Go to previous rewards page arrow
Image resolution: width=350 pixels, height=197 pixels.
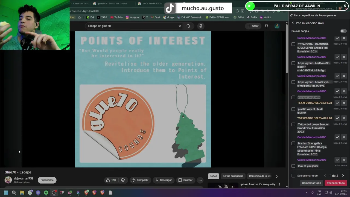[325, 176]
